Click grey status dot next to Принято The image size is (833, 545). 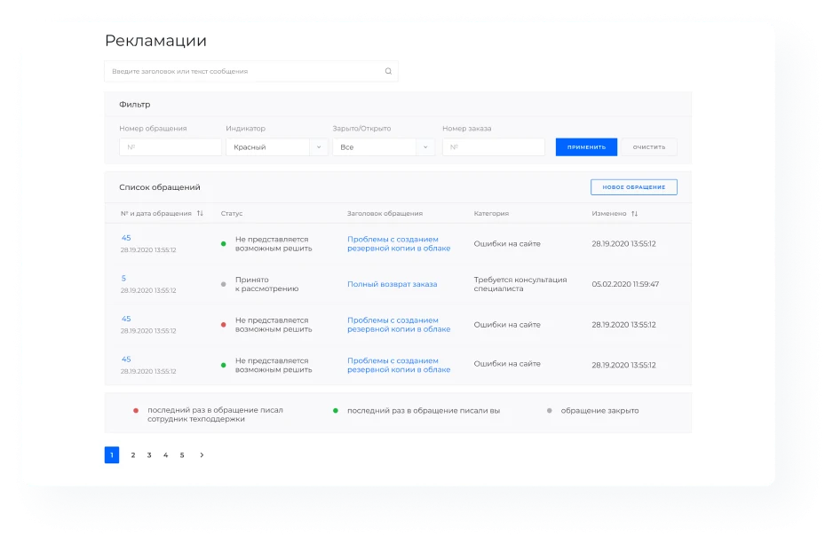coord(224,284)
